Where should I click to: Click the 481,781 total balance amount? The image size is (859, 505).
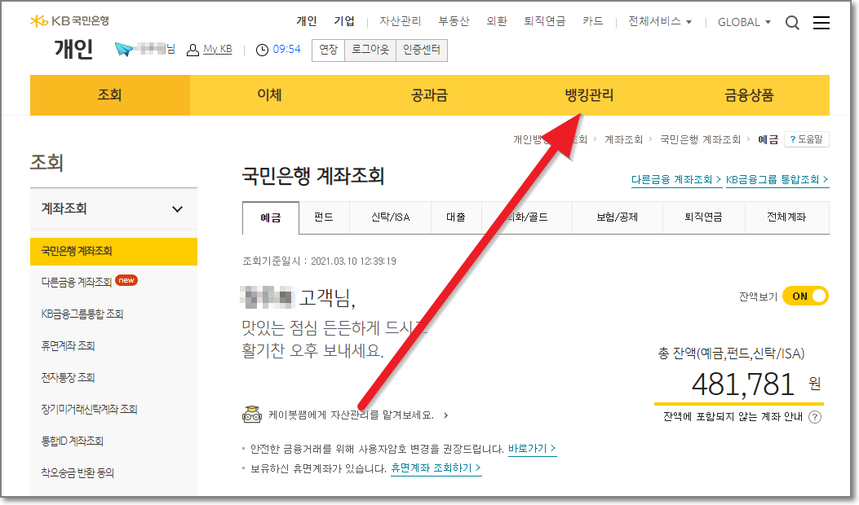[743, 384]
